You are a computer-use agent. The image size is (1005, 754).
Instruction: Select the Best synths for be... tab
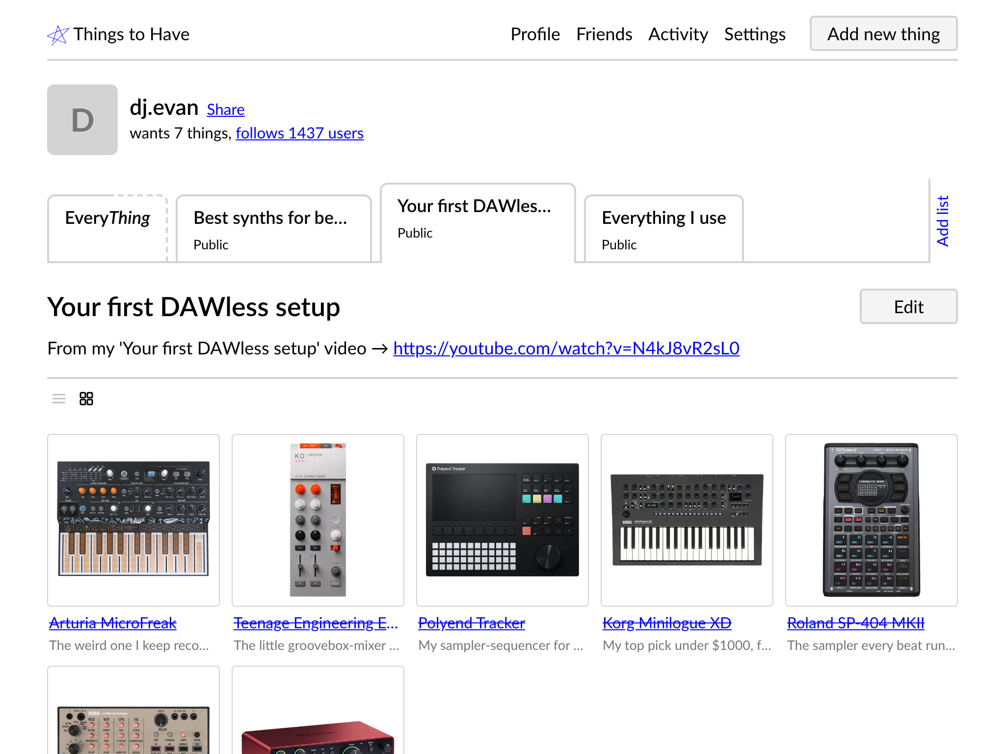pyautogui.click(x=273, y=229)
